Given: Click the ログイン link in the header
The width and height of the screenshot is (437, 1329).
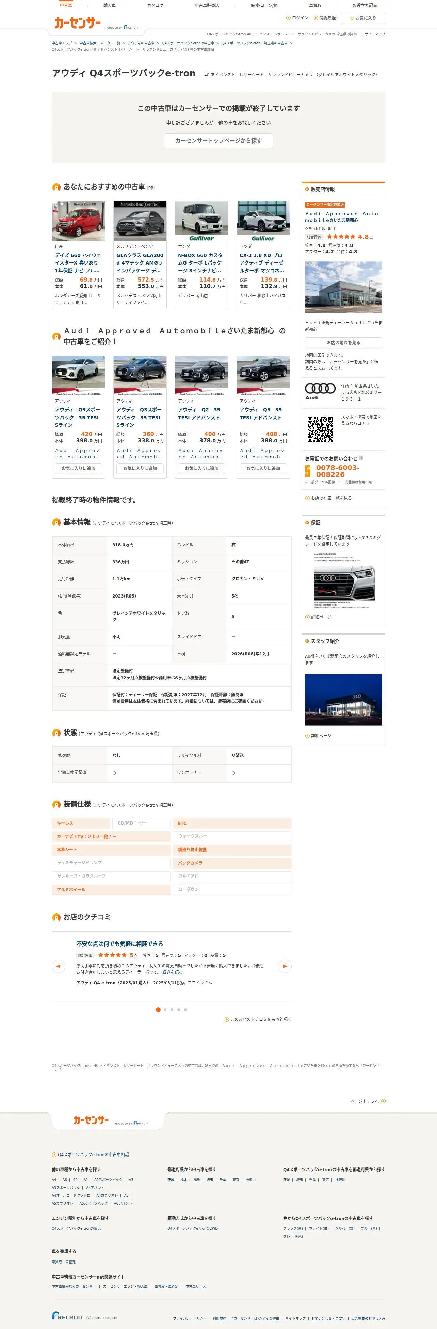Looking at the screenshot, I should 297,18.
